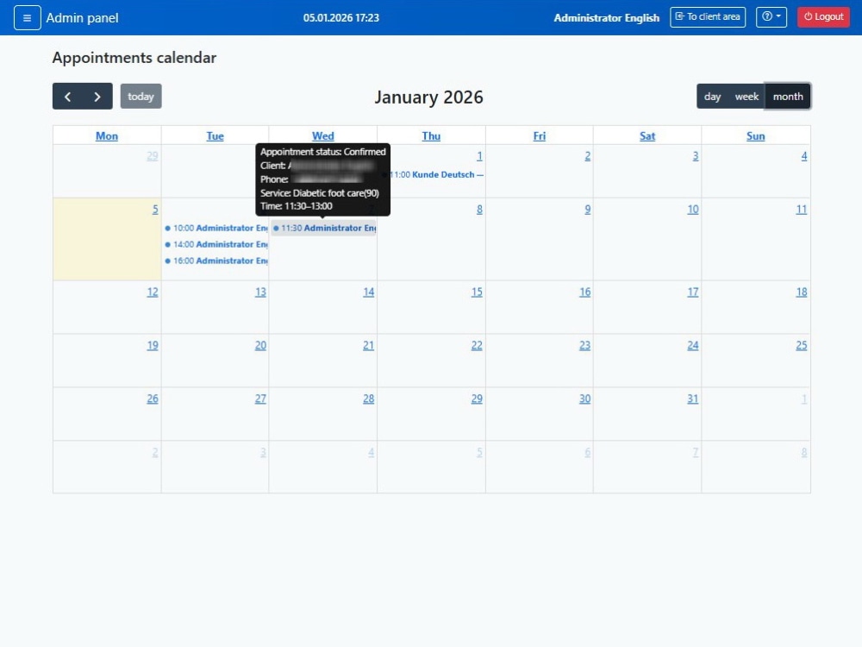Open the Sat column header link

647,136
